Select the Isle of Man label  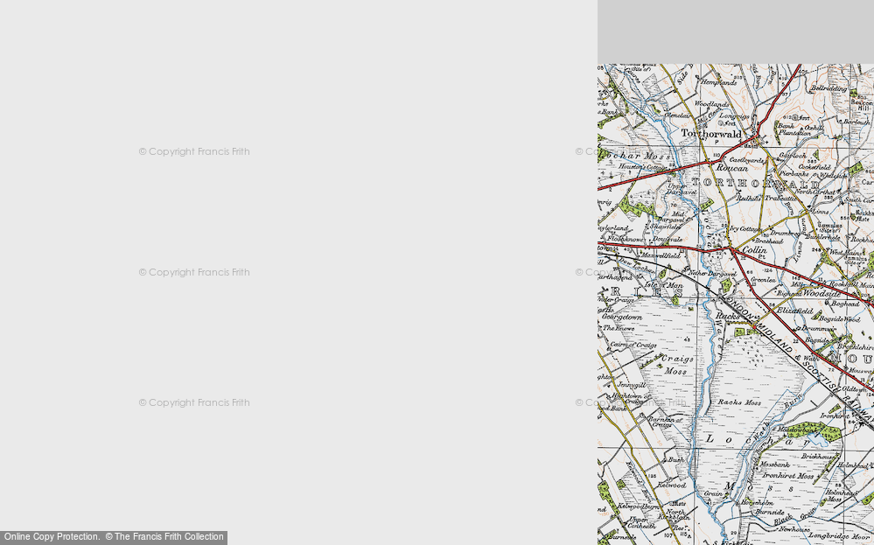664,285
